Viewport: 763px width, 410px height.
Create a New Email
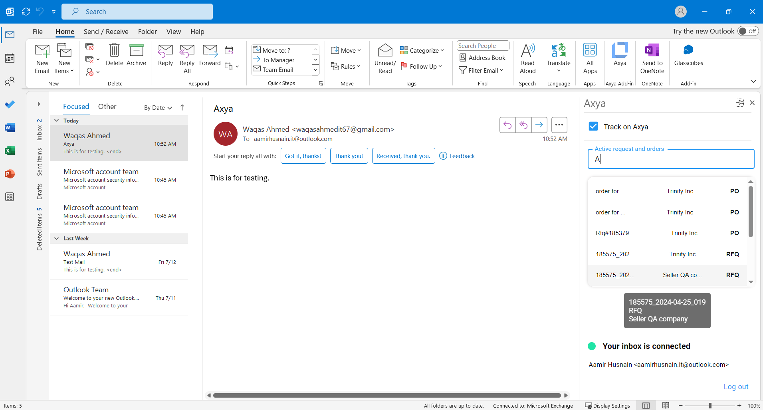pos(42,57)
